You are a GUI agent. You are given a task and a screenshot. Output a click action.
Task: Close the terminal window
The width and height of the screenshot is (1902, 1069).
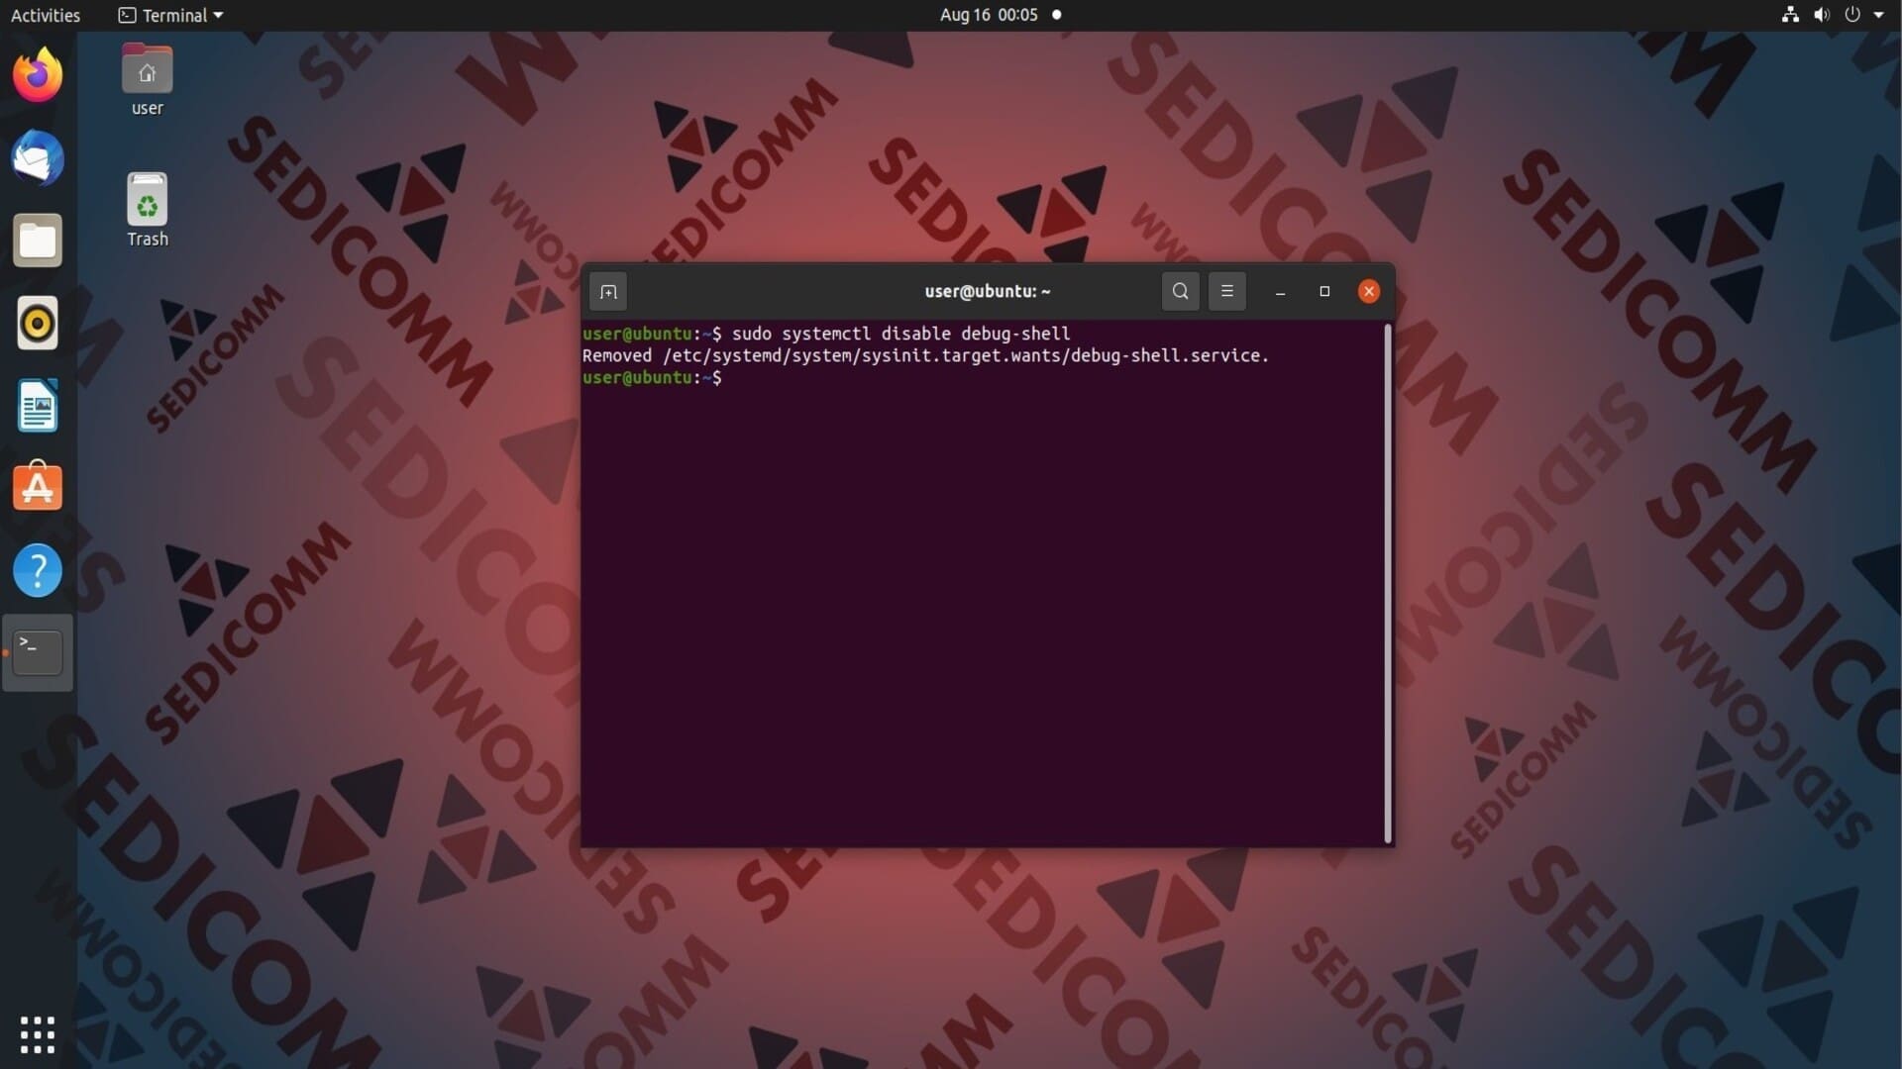(x=1369, y=291)
